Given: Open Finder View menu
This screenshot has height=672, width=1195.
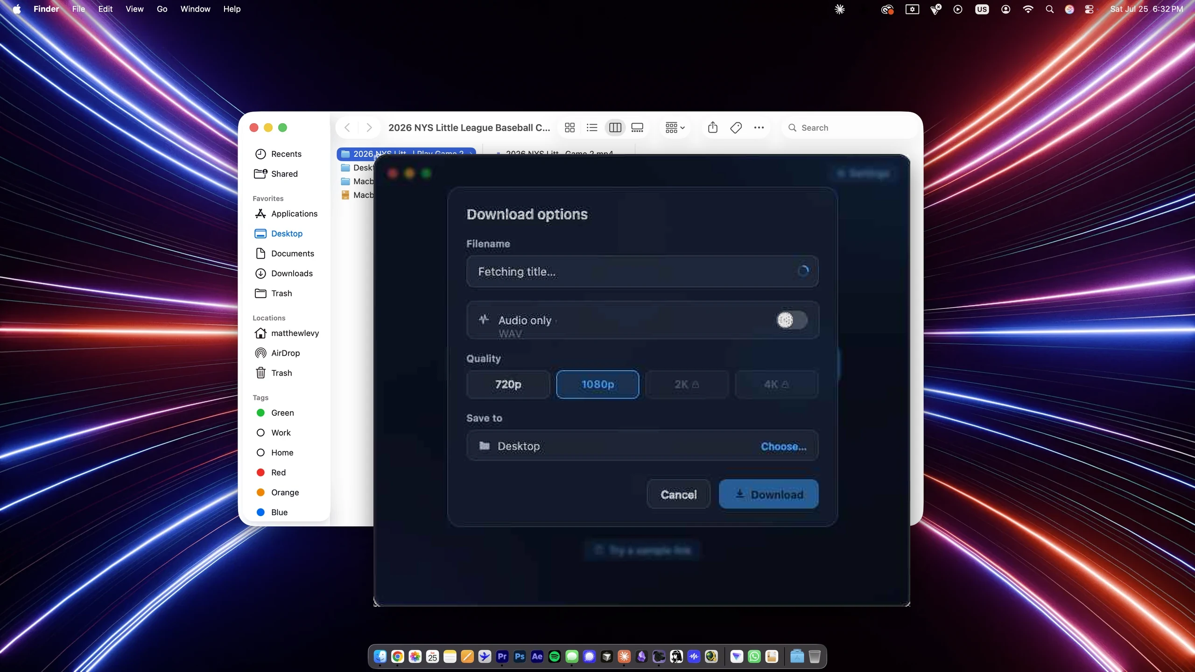Looking at the screenshot, I should pyautogui.click(x=134, y=9).
